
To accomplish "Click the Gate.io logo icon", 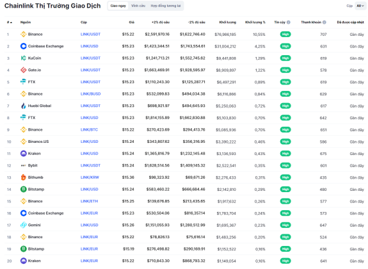I will (23, 70).
